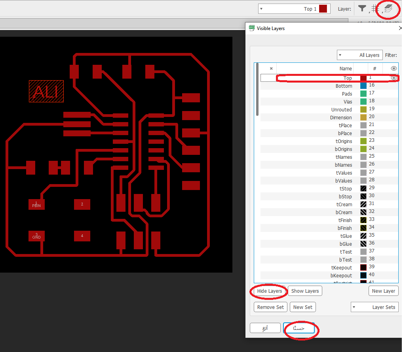
Task: Click the yellow hatched swatch of tFinish
Action: pyautogui.click(x=363, y=220)
